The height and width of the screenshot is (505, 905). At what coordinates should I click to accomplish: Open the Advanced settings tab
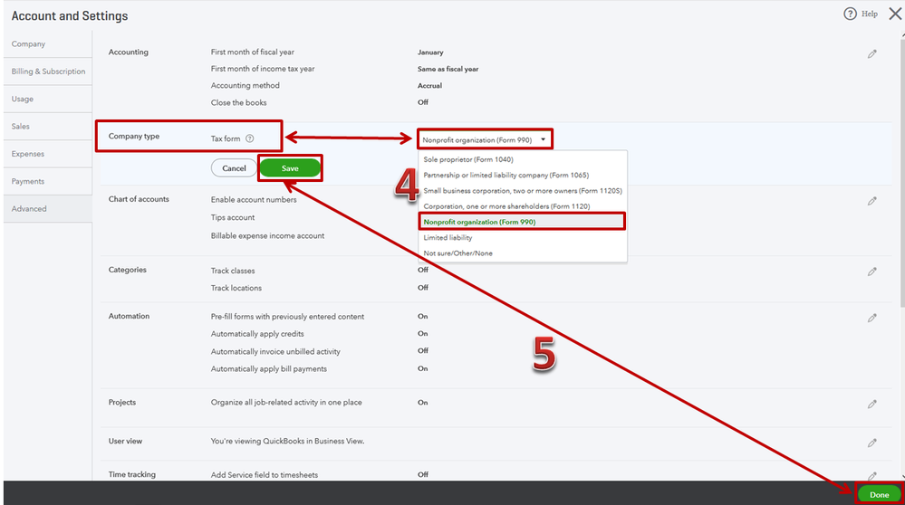[47, 209]
